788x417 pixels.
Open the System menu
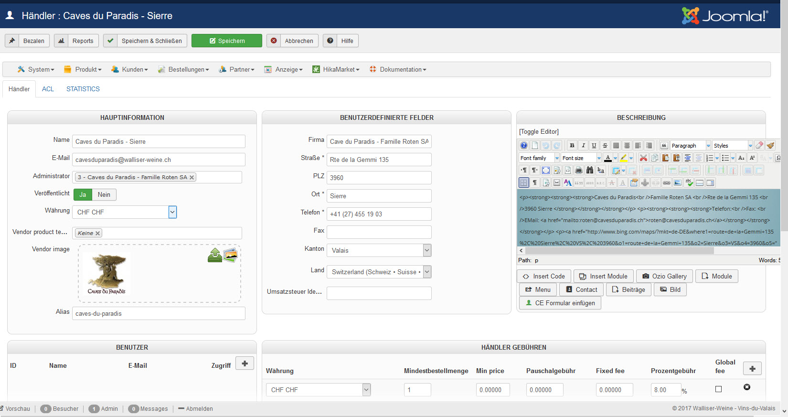click(x=36, y=70)
